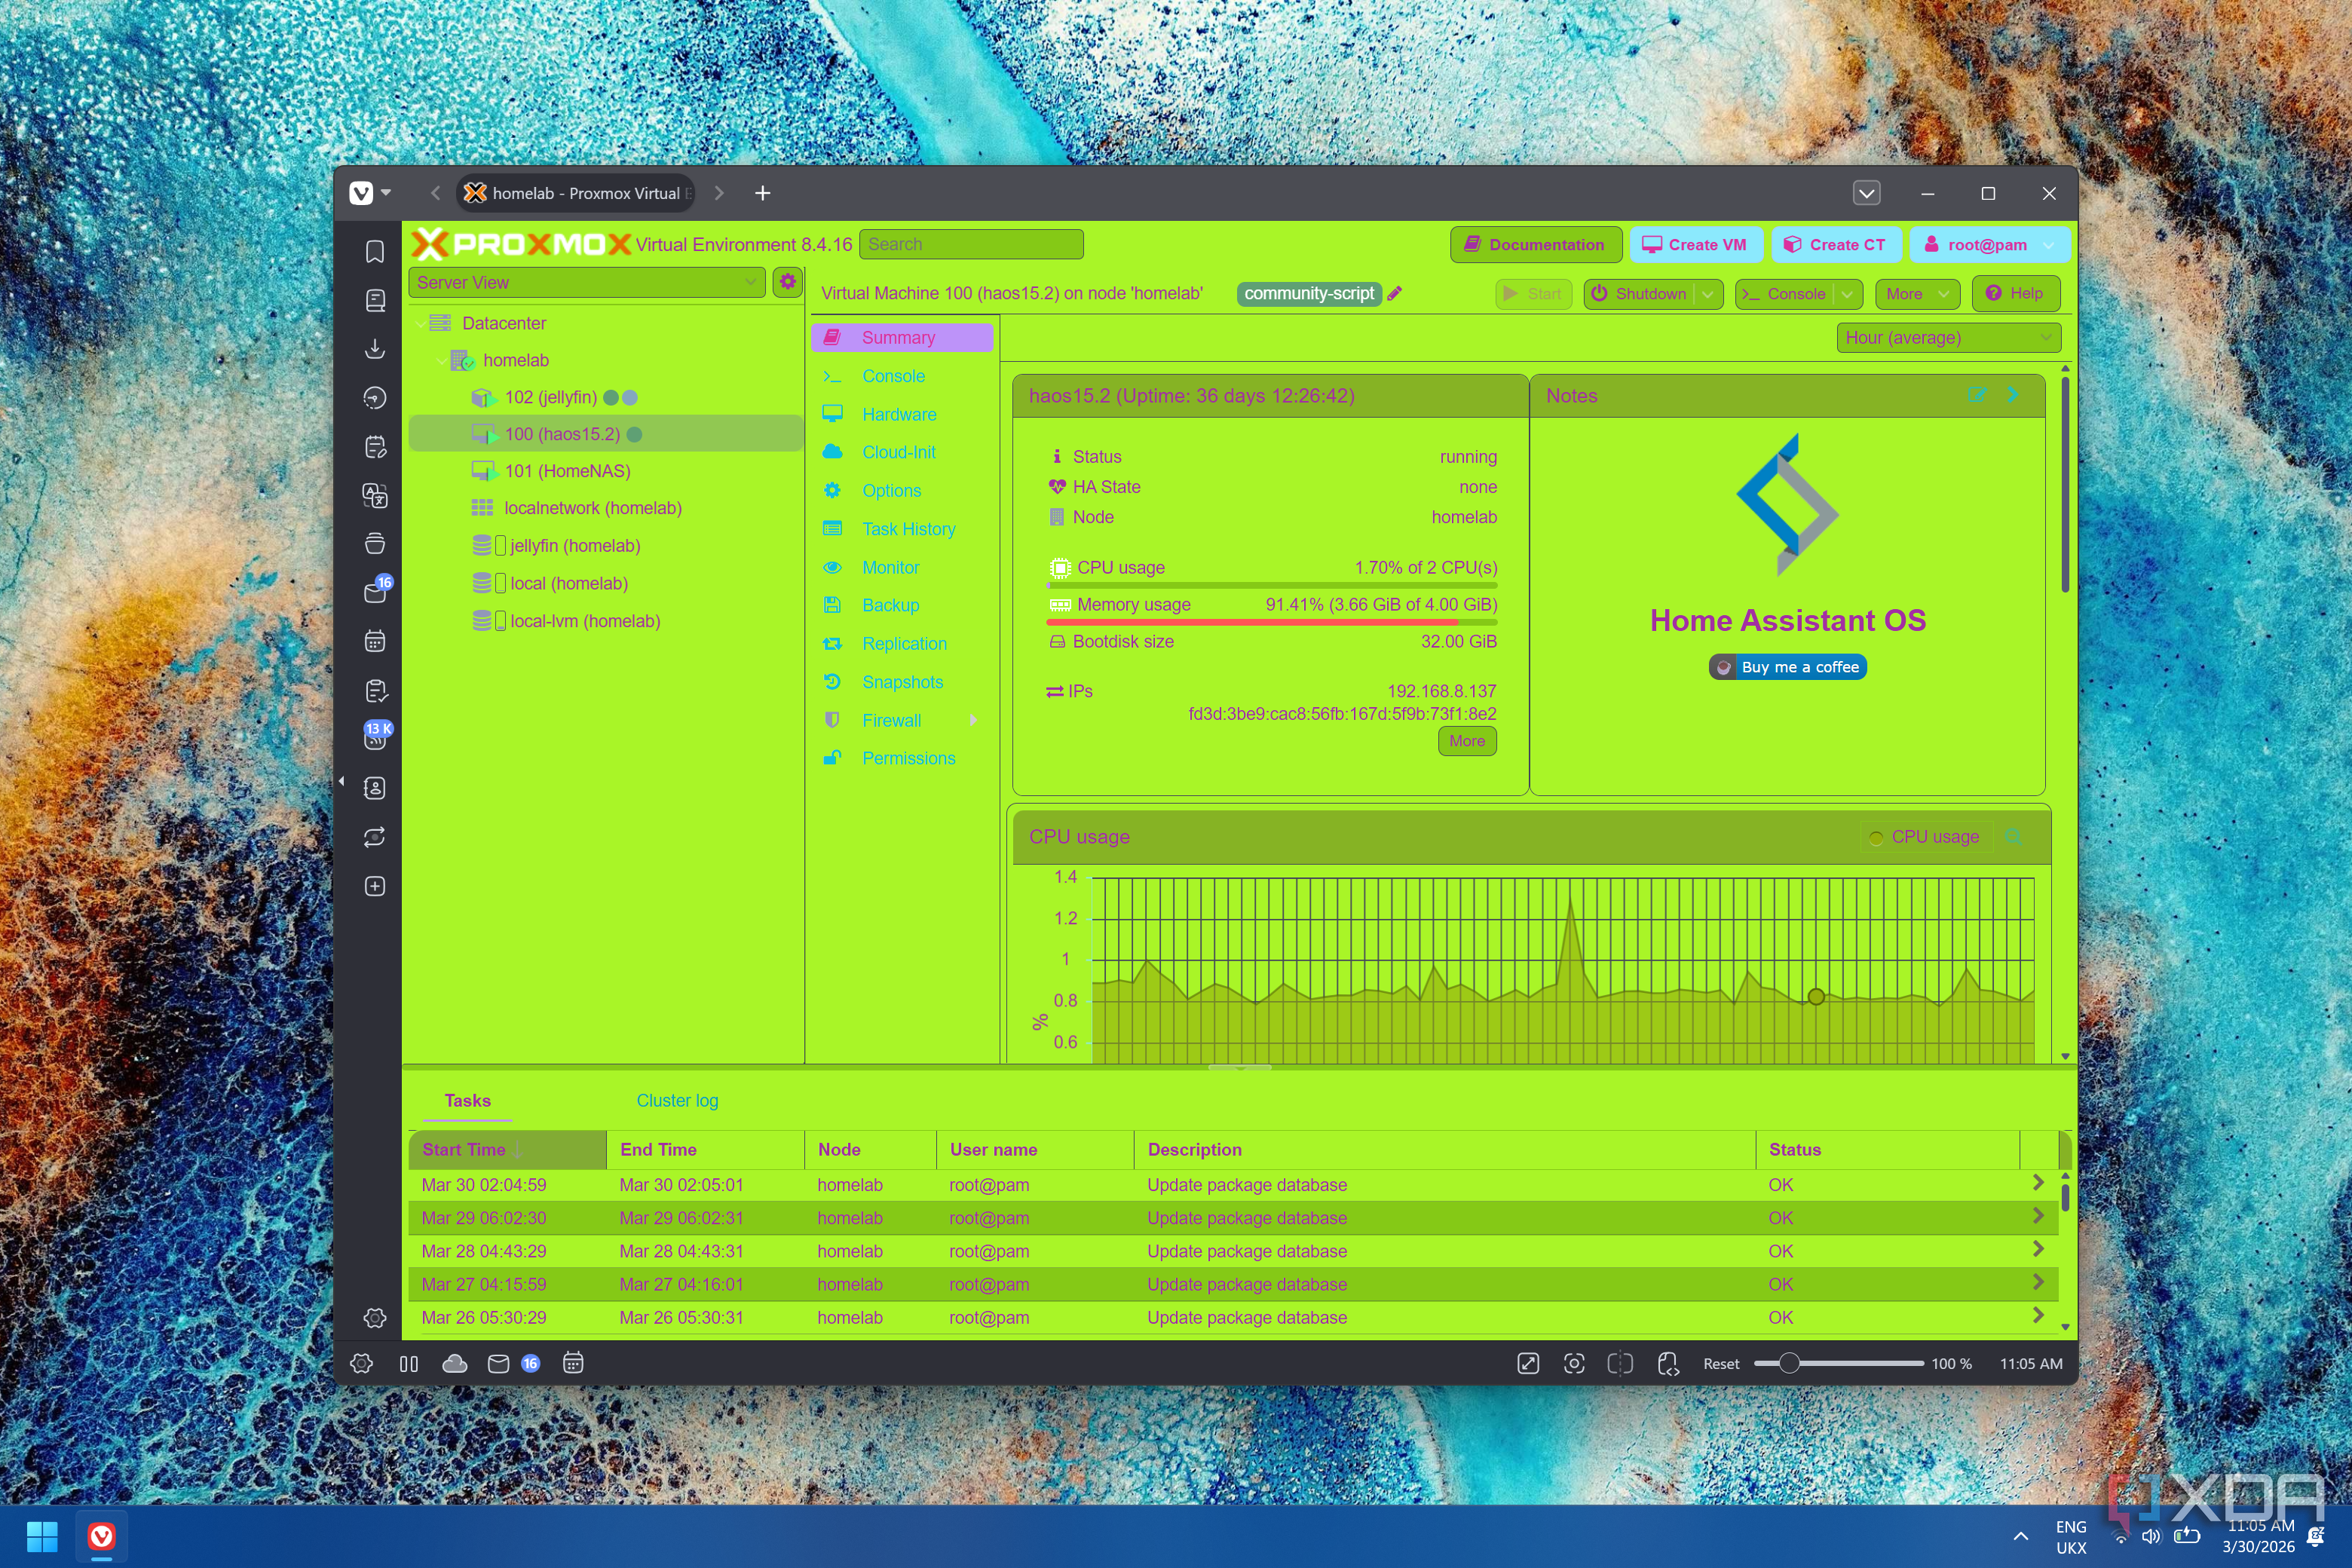Open the Vivaldi Bookmarks panel
This screenshot has height=1568, width=2352.
coord(374,251)
